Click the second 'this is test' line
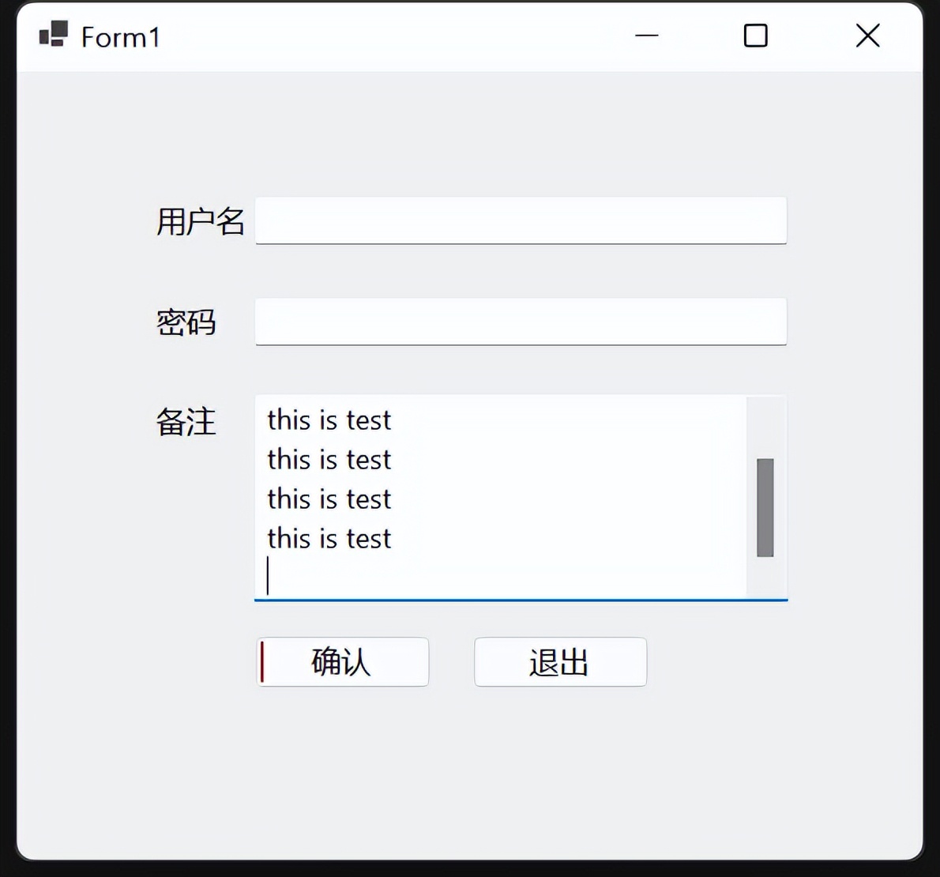Viewport: 940px width, 877px height. (329, 460)
